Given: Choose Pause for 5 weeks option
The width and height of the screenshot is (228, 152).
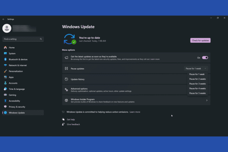Looking at the screenshot, I should pos(197,93).
